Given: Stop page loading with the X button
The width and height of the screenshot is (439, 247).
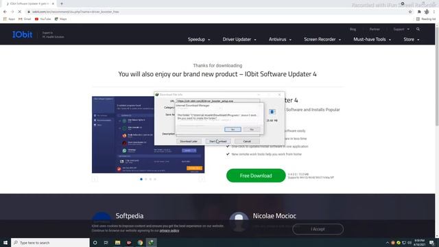Looking at the screenshot, I should (20, 12).
